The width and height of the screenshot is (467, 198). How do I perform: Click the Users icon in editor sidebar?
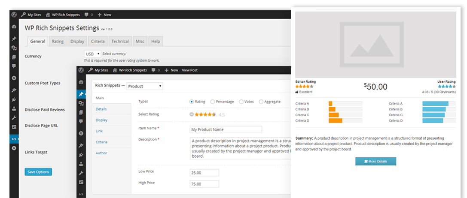81,164
